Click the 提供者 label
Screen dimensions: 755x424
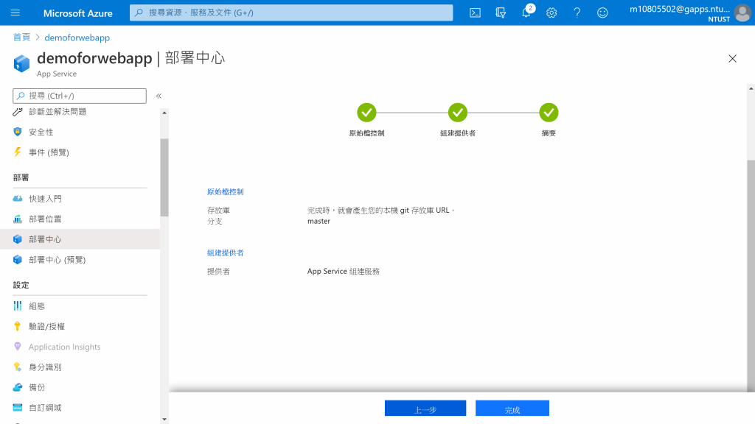pos(218,271)
